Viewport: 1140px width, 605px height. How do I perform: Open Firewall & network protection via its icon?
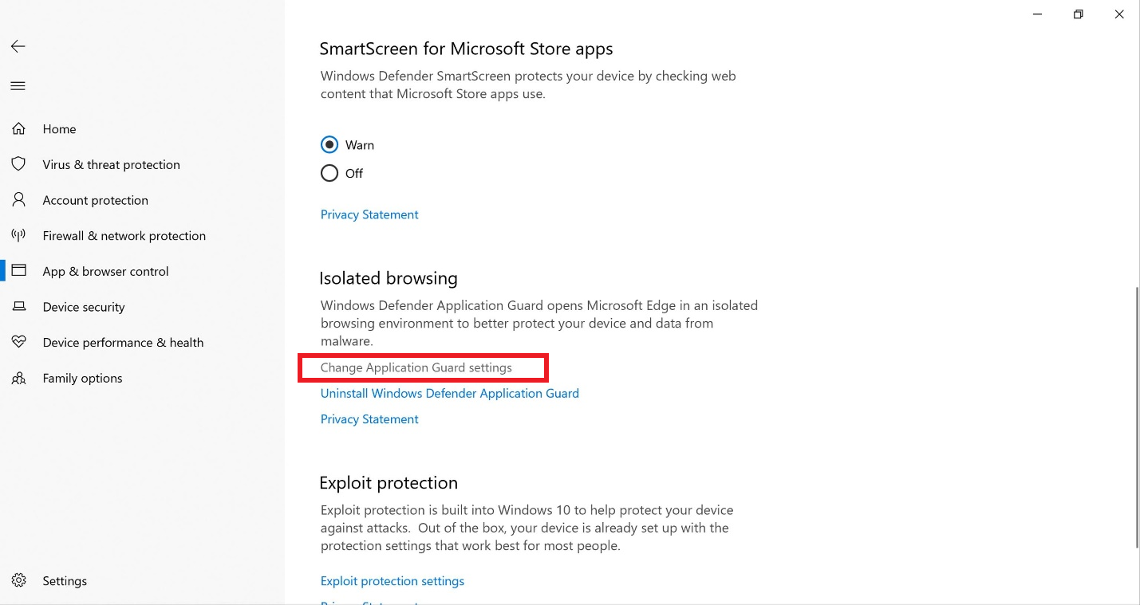coord(19,235)
